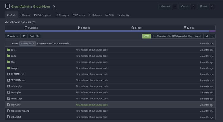The width and height of the screenshot is (223, 122).
Task: Copy the repository clone URL
Action: [x=206, y=36]
